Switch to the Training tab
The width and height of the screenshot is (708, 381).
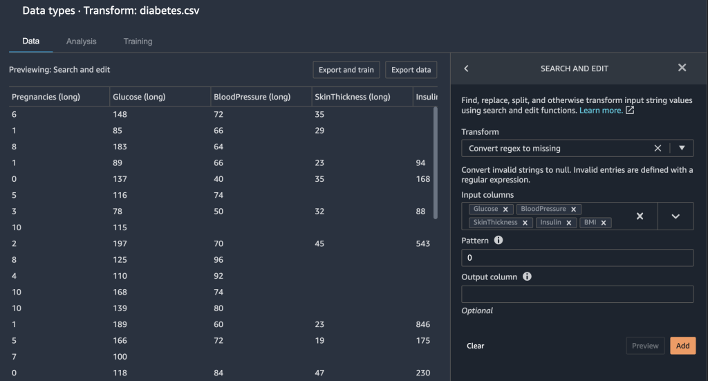pyautogui.click(x=138, y=41)
